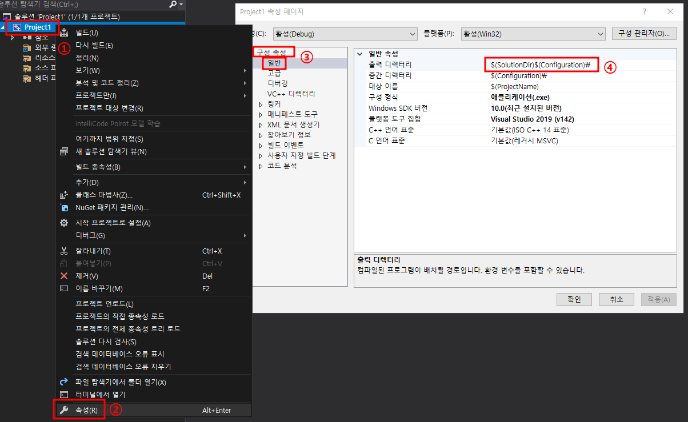
Task: Open the 디버그(G) submenu
Action: pyautogui.click(x=154, y=235)
